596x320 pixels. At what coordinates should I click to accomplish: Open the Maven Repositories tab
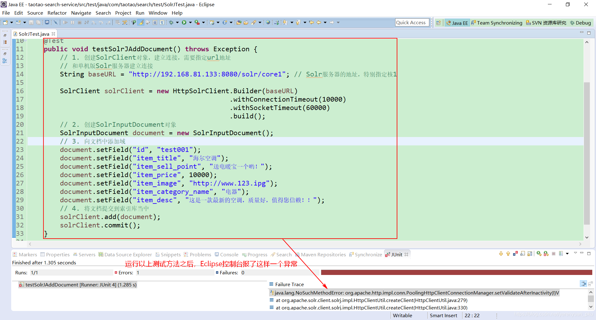(320, 254)
